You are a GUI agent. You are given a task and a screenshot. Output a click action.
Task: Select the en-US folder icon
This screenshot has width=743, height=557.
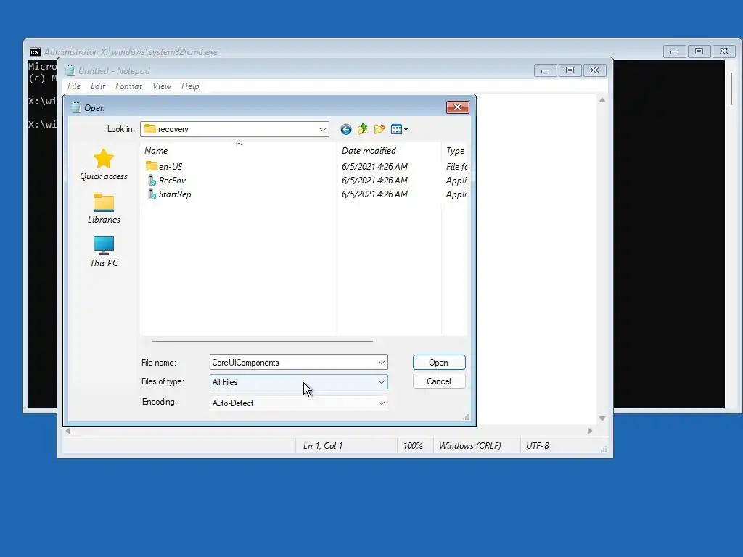(x=151, y=166)
